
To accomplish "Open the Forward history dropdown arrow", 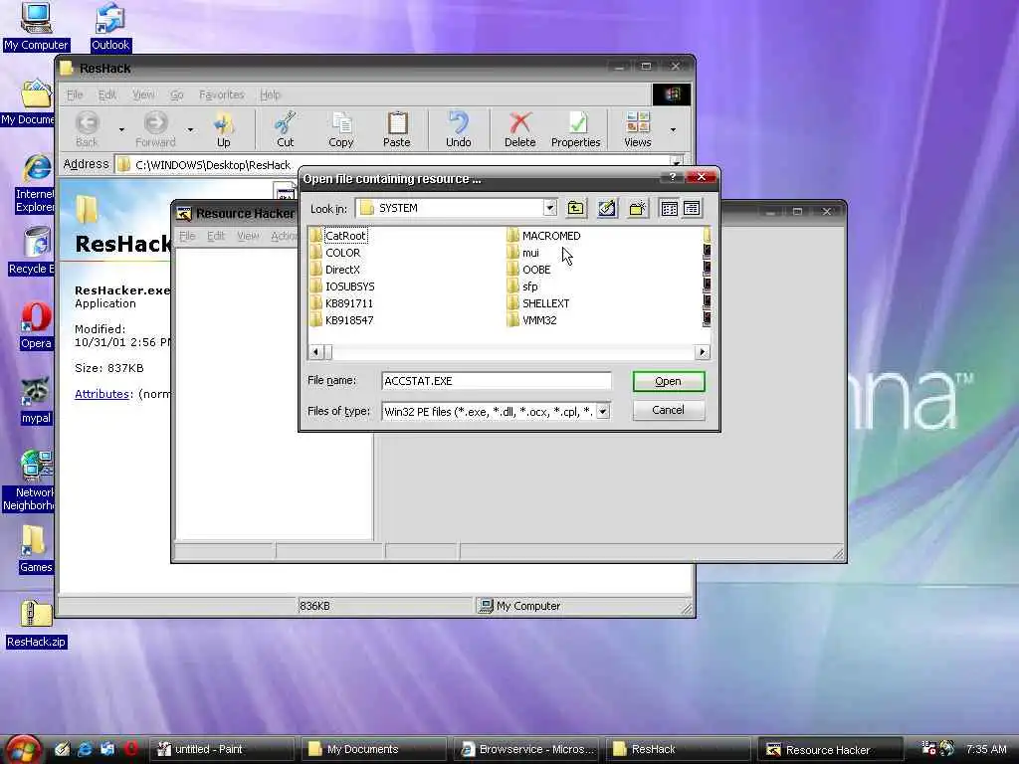I will pos(190,129).
